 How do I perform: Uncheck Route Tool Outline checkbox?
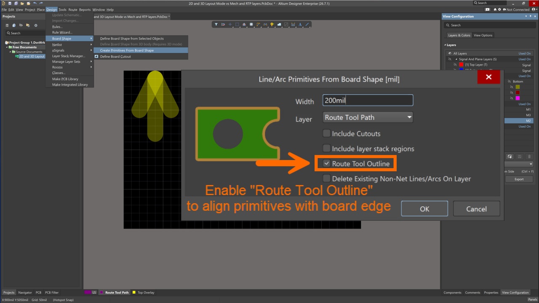326,163
